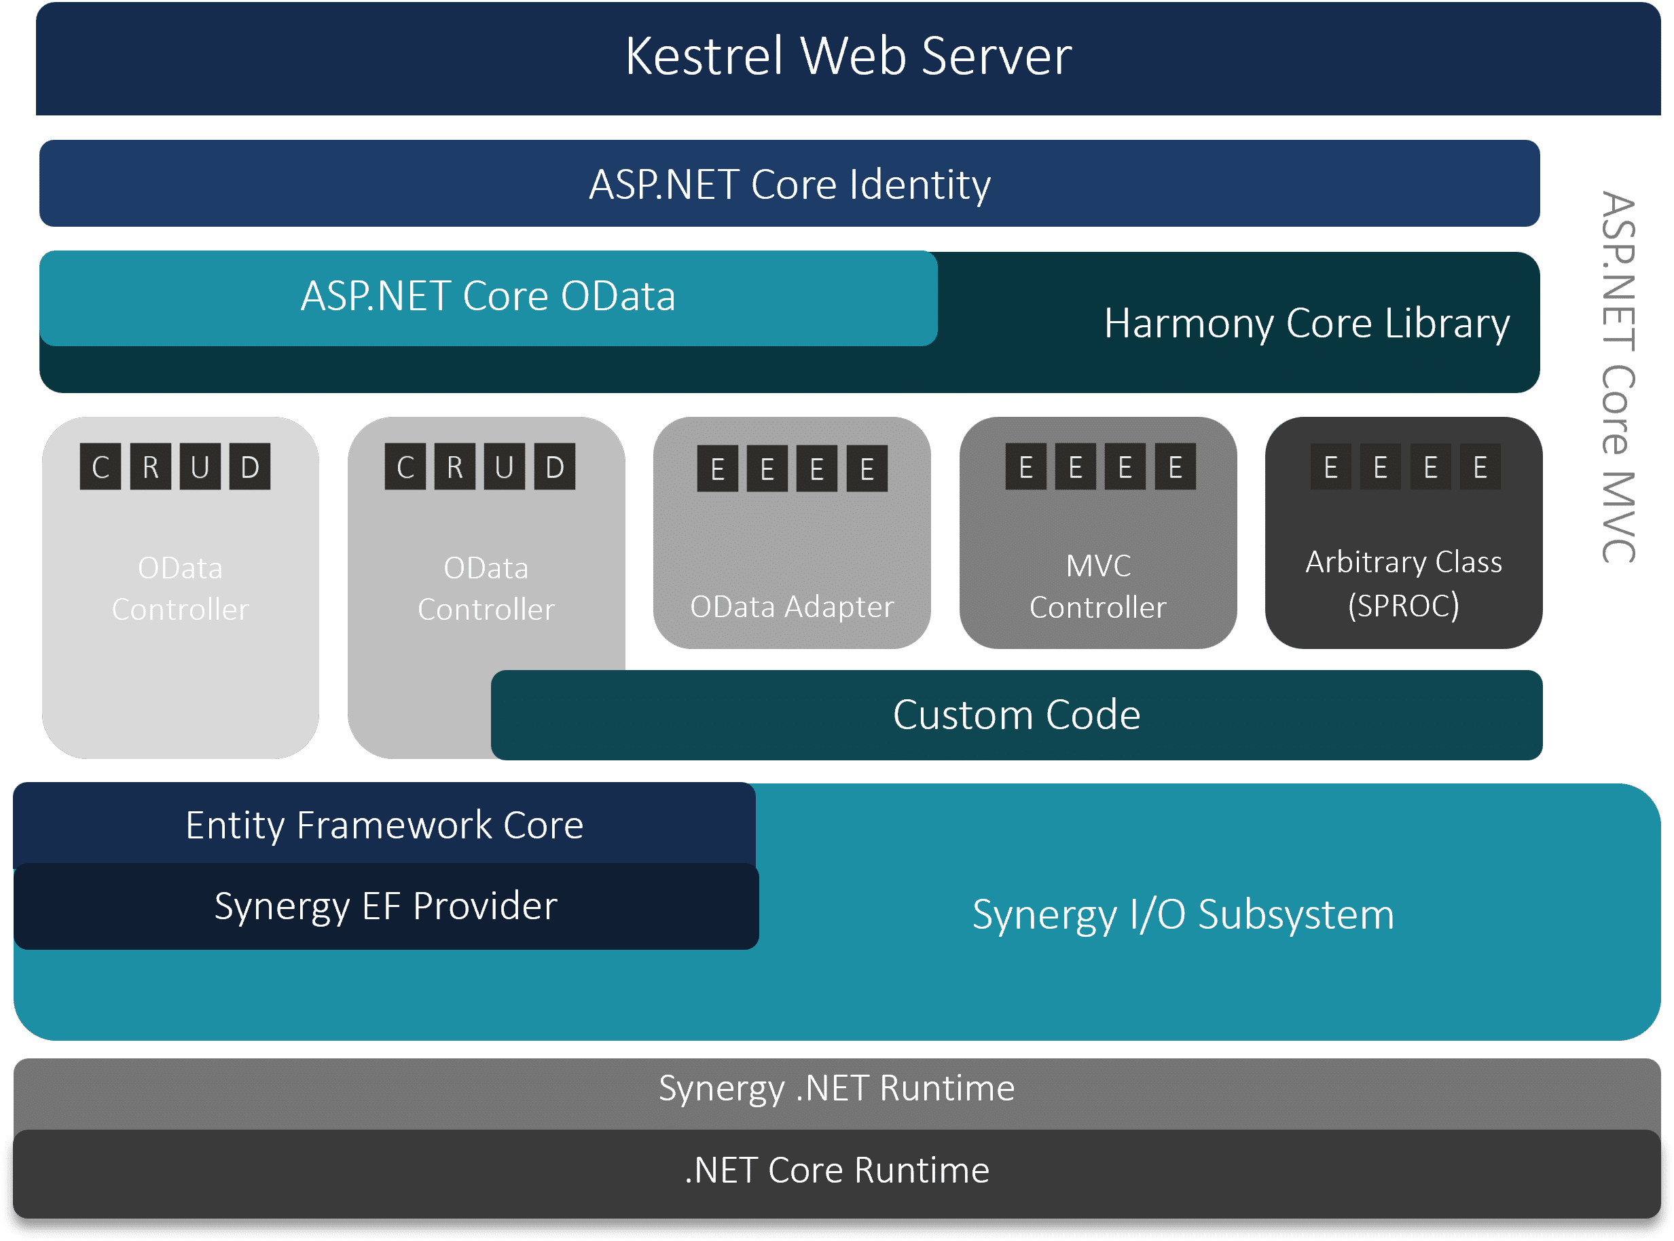This screenshot has height=1241, width=1674.
Task: Click the R tile in first OData Controller
Action: point(150,467)
